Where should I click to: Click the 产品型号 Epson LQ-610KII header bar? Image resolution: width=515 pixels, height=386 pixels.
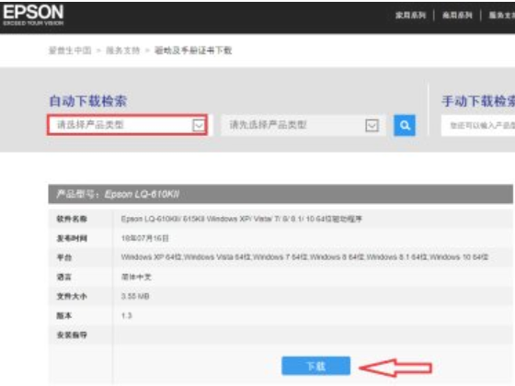[280, 194]
